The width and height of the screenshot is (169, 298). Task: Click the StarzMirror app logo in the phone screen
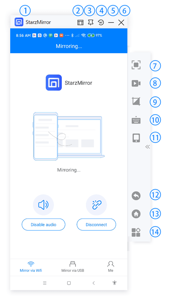[x=54, y=82]
